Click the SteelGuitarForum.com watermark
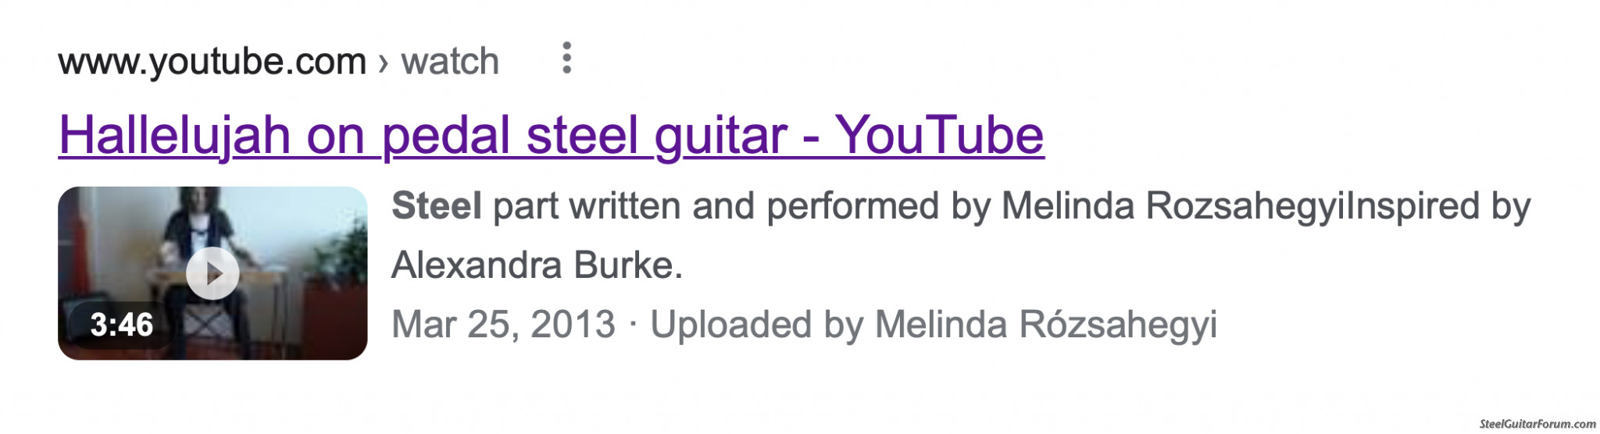This screenshot has height=434, width=1600. click(1537, 424)
